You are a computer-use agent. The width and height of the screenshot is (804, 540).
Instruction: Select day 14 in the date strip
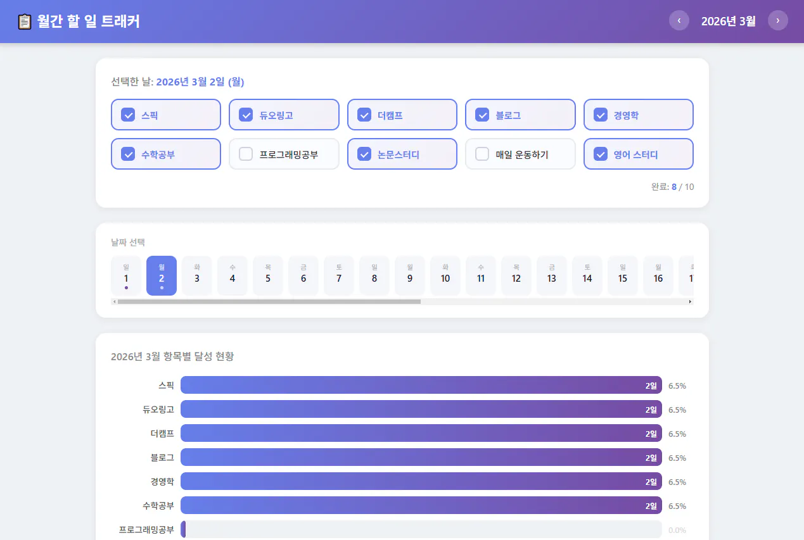pos(587,276)
